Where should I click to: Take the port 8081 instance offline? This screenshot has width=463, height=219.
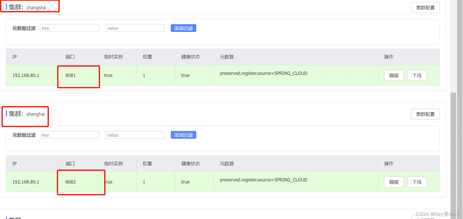point(417,75)
